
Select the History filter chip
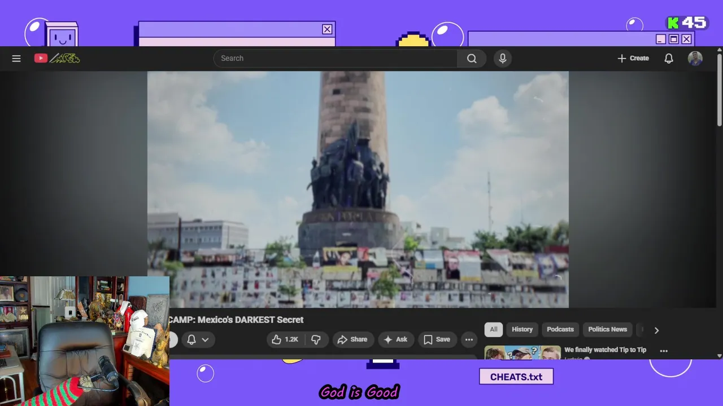522,329
